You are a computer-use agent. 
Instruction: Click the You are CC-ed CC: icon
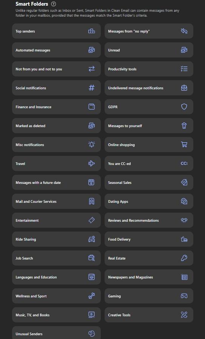click(x=184, y=163)
